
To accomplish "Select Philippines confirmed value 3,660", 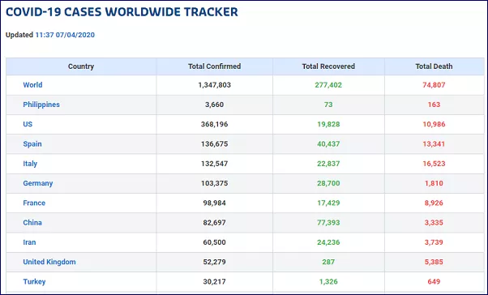I will pos(215,105).
